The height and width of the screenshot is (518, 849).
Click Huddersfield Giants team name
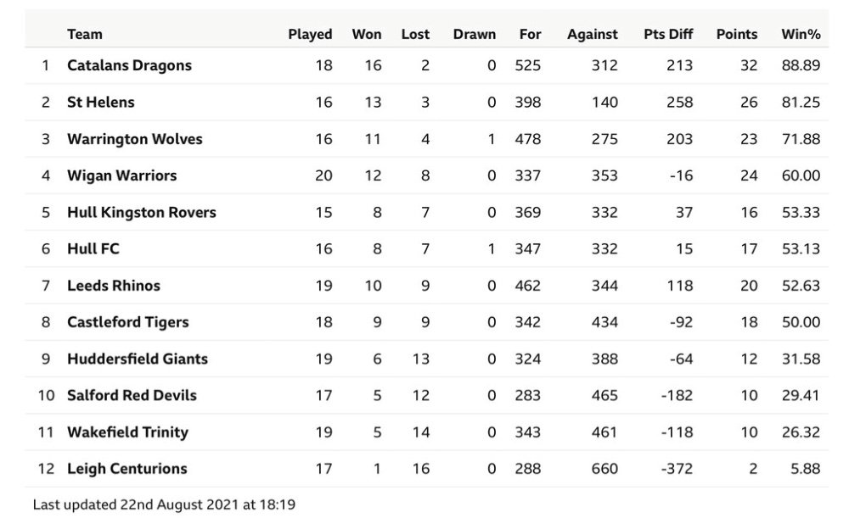click(138, 359)
